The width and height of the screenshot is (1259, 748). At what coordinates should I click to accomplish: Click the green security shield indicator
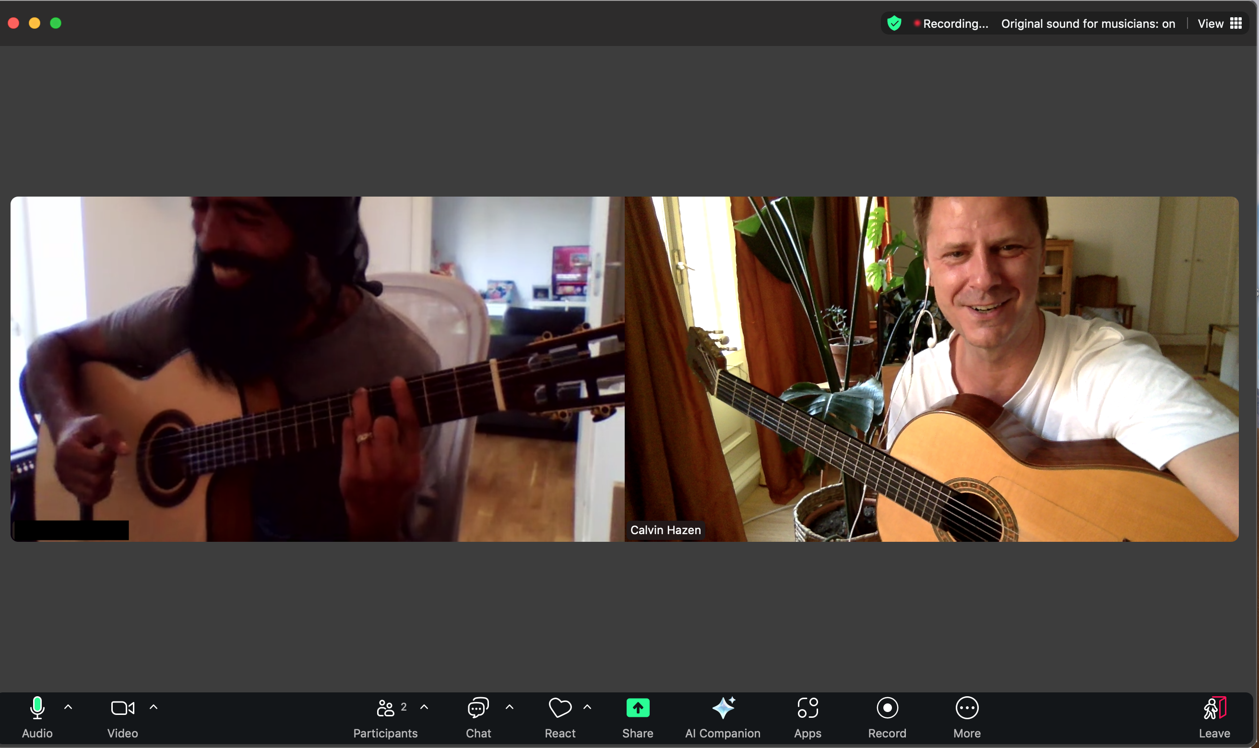point(894,23)
